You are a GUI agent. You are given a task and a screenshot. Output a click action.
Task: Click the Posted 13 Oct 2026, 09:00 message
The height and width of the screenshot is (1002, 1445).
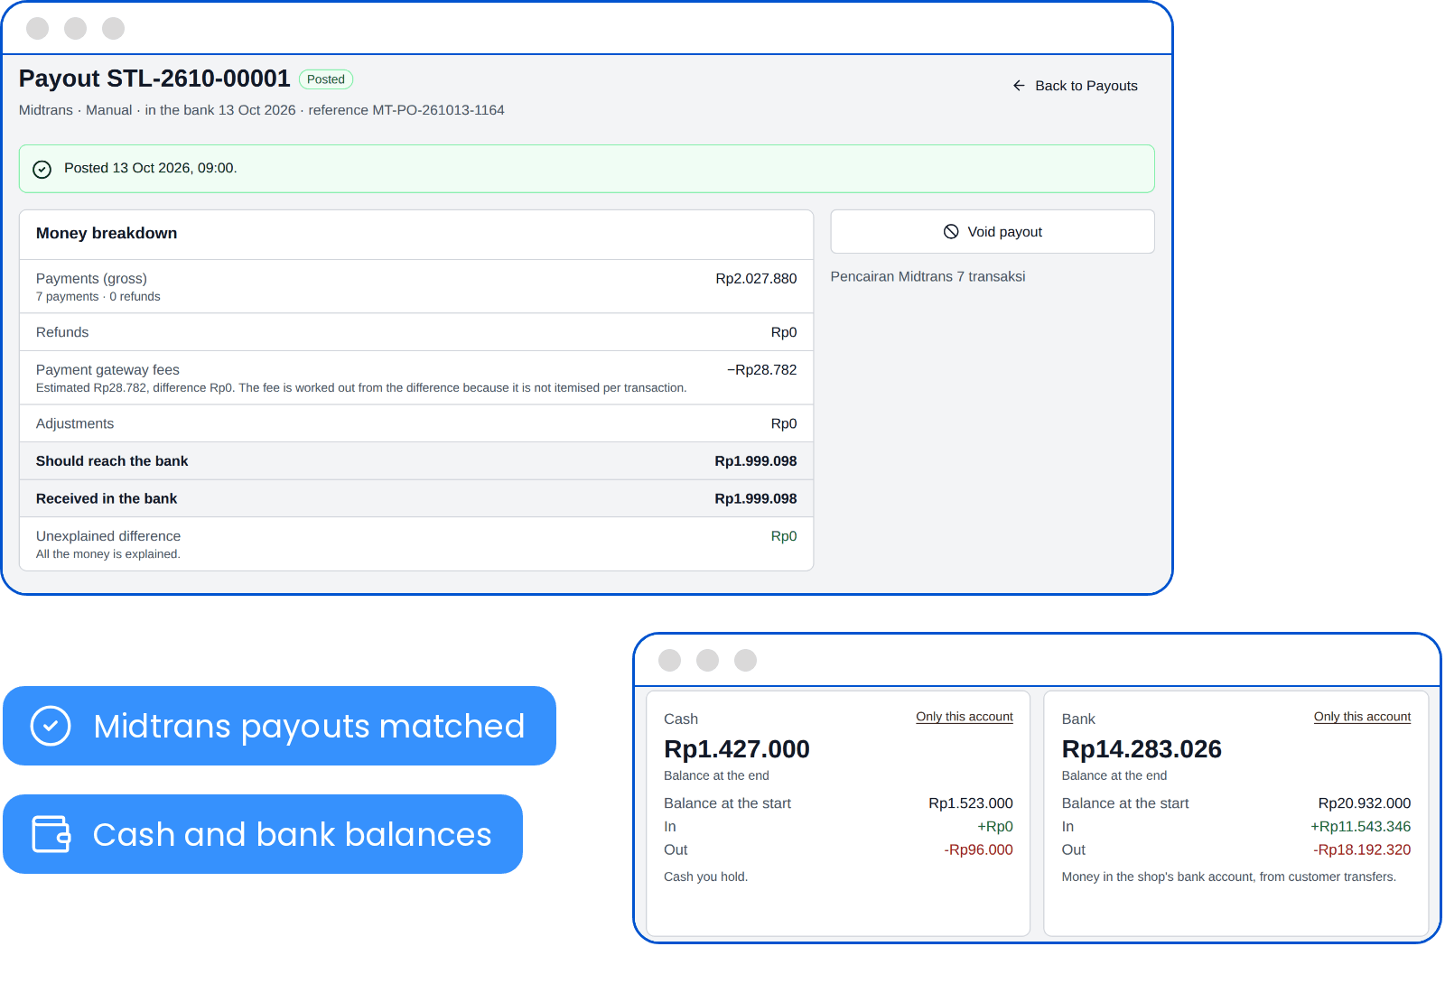151,169
